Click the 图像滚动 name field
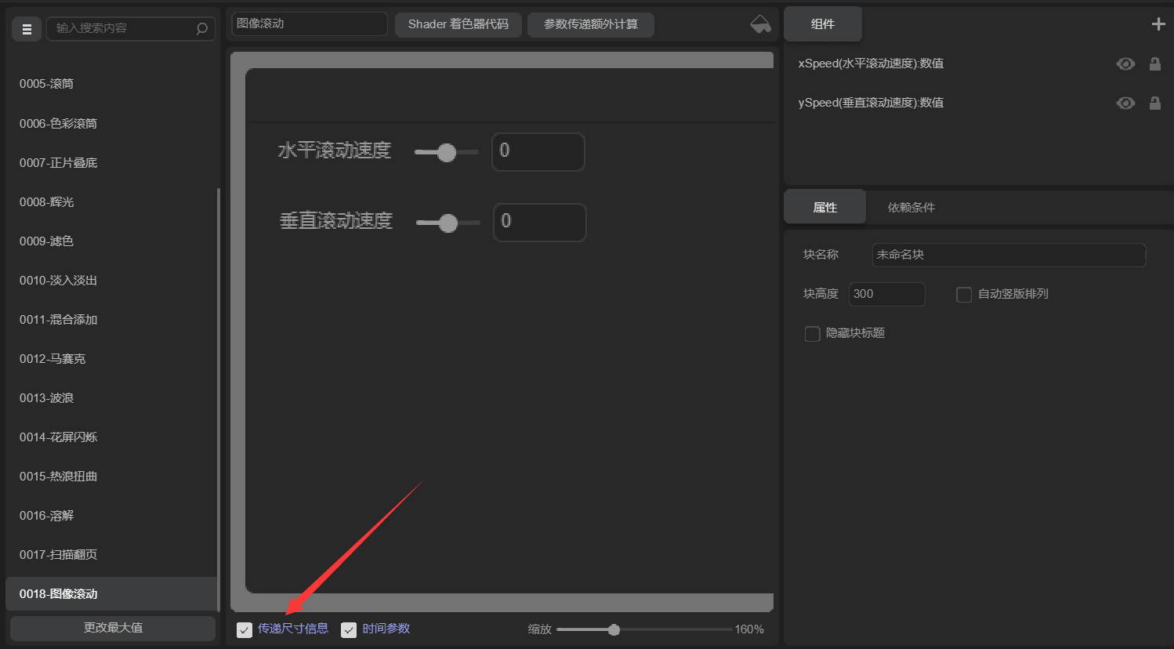Viewport: 1174px width, 649px height. [x=310, y=24]
